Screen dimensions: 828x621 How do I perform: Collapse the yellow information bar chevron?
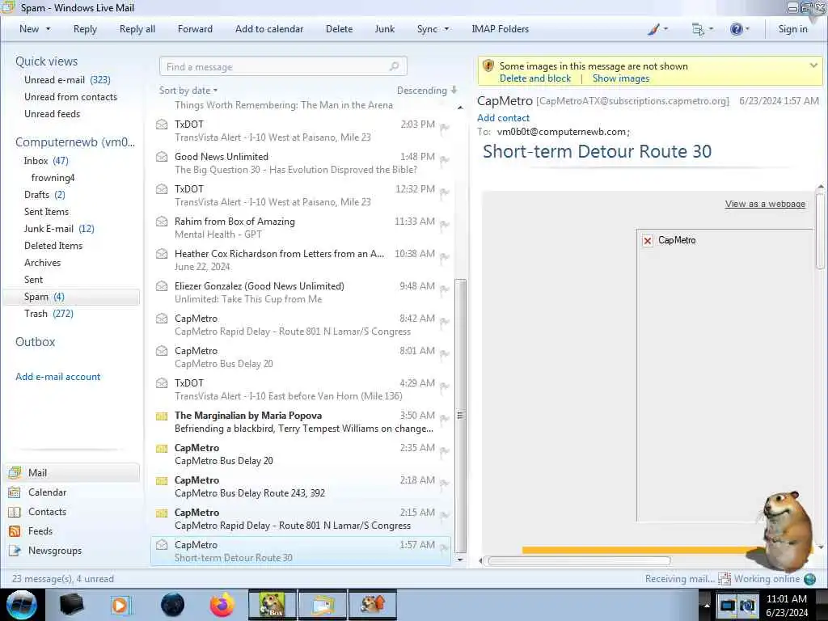coord(813,65)
